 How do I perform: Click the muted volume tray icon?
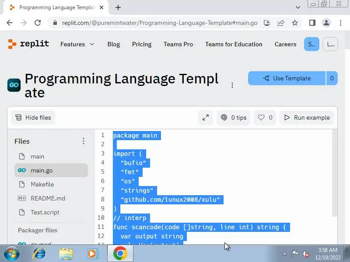click(x=305, y=254)
